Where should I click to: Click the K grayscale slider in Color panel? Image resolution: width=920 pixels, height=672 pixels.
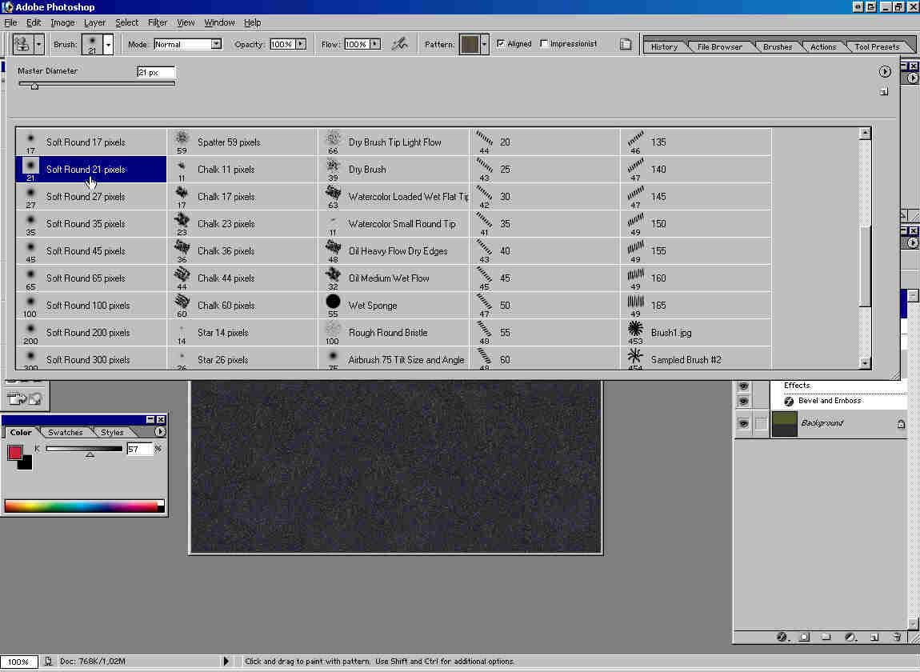(84, 450)
